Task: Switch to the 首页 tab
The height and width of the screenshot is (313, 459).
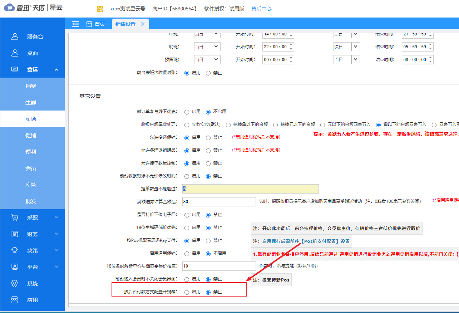Action: [x=96, y=24]
